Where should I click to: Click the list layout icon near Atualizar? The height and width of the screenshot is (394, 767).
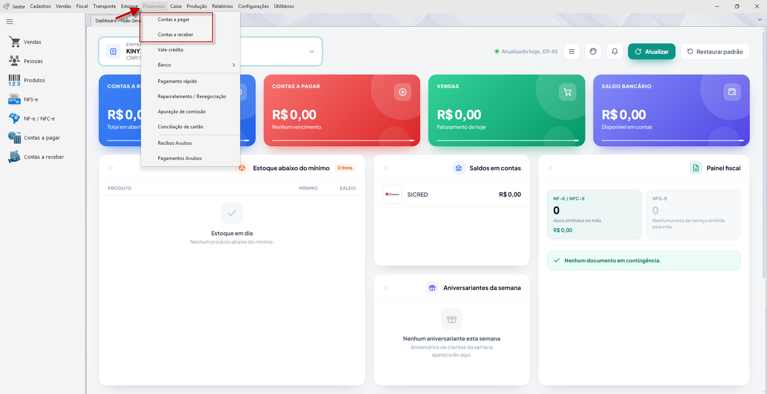571,51
